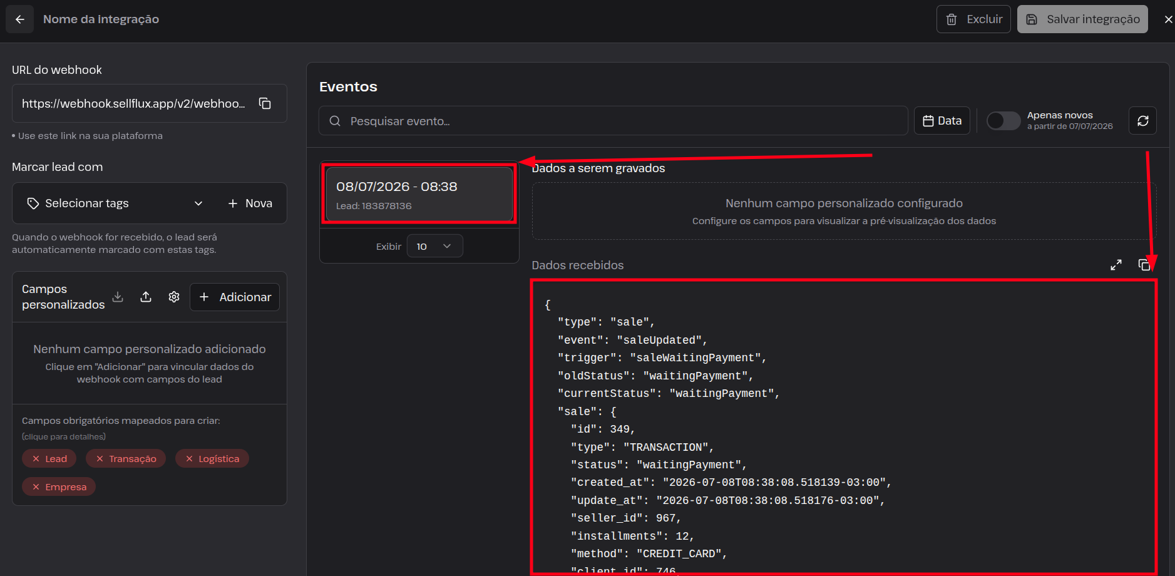1175x576 pixels.
Task: Expand Dados recebidos to fullscreen
Action: (1116, 265)
